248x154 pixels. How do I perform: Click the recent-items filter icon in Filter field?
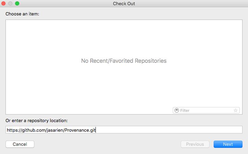pyautogui.click(x=177, y=110)
